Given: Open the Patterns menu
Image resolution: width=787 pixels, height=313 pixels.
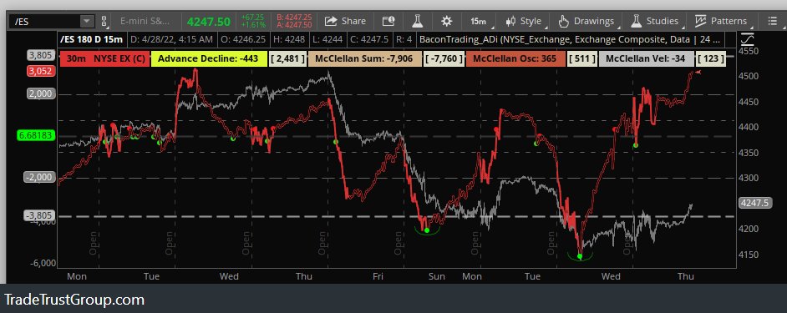Looking at the screenshot, I should pyautogui.click(x=722, y=21).
